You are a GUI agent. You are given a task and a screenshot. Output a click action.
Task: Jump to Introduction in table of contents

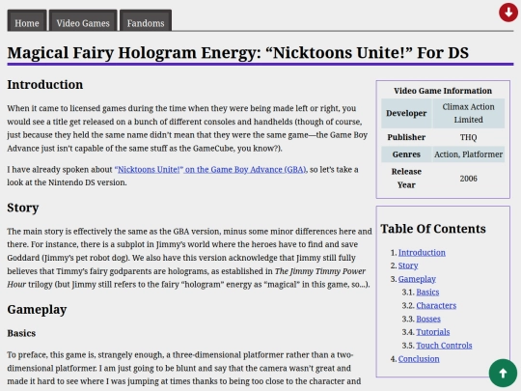tap(422, 252)
